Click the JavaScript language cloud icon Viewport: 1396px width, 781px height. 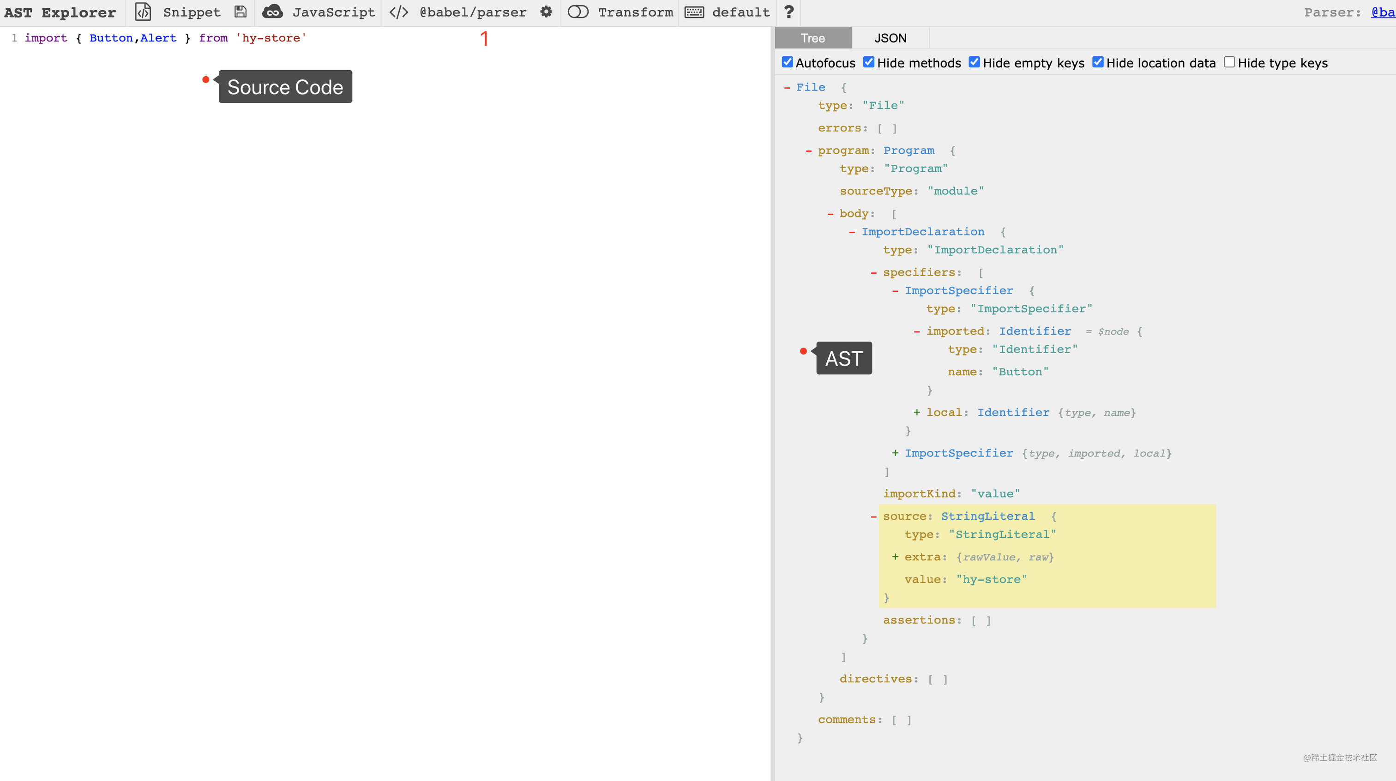tap(272, 12)
